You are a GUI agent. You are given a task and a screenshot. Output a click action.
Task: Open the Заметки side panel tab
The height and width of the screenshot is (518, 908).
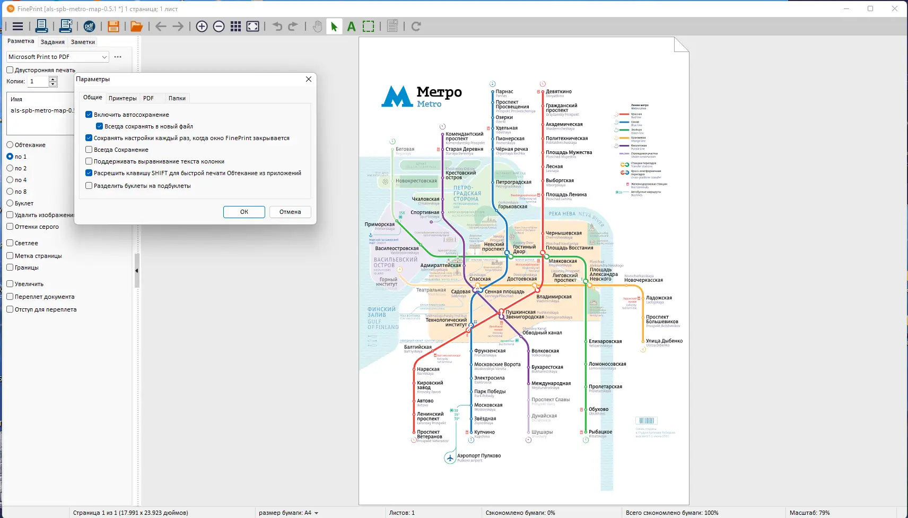point(83,42)
